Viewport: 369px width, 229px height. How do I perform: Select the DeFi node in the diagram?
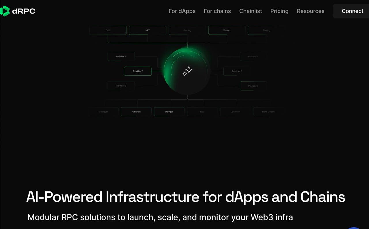[108, 30]
